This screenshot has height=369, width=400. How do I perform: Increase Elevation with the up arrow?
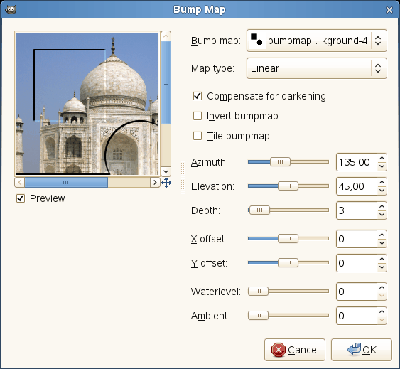coord(382,182)
